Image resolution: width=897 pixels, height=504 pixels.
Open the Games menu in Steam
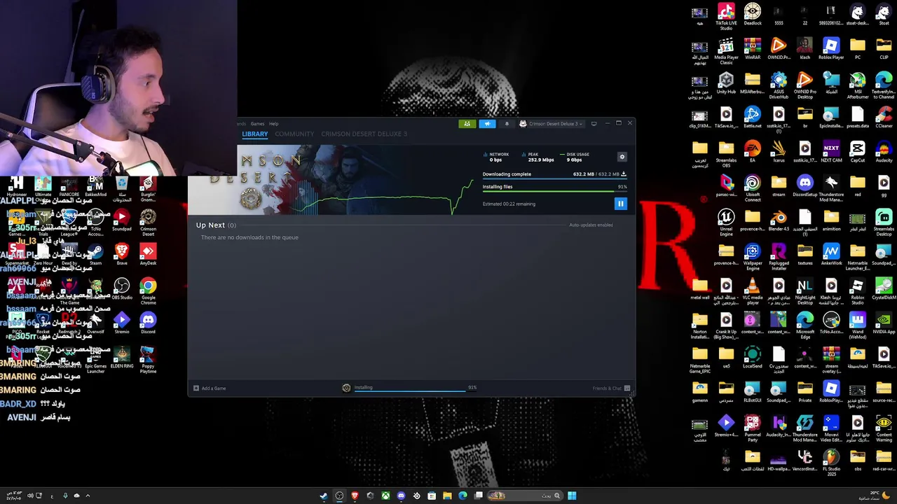[257, 124]
